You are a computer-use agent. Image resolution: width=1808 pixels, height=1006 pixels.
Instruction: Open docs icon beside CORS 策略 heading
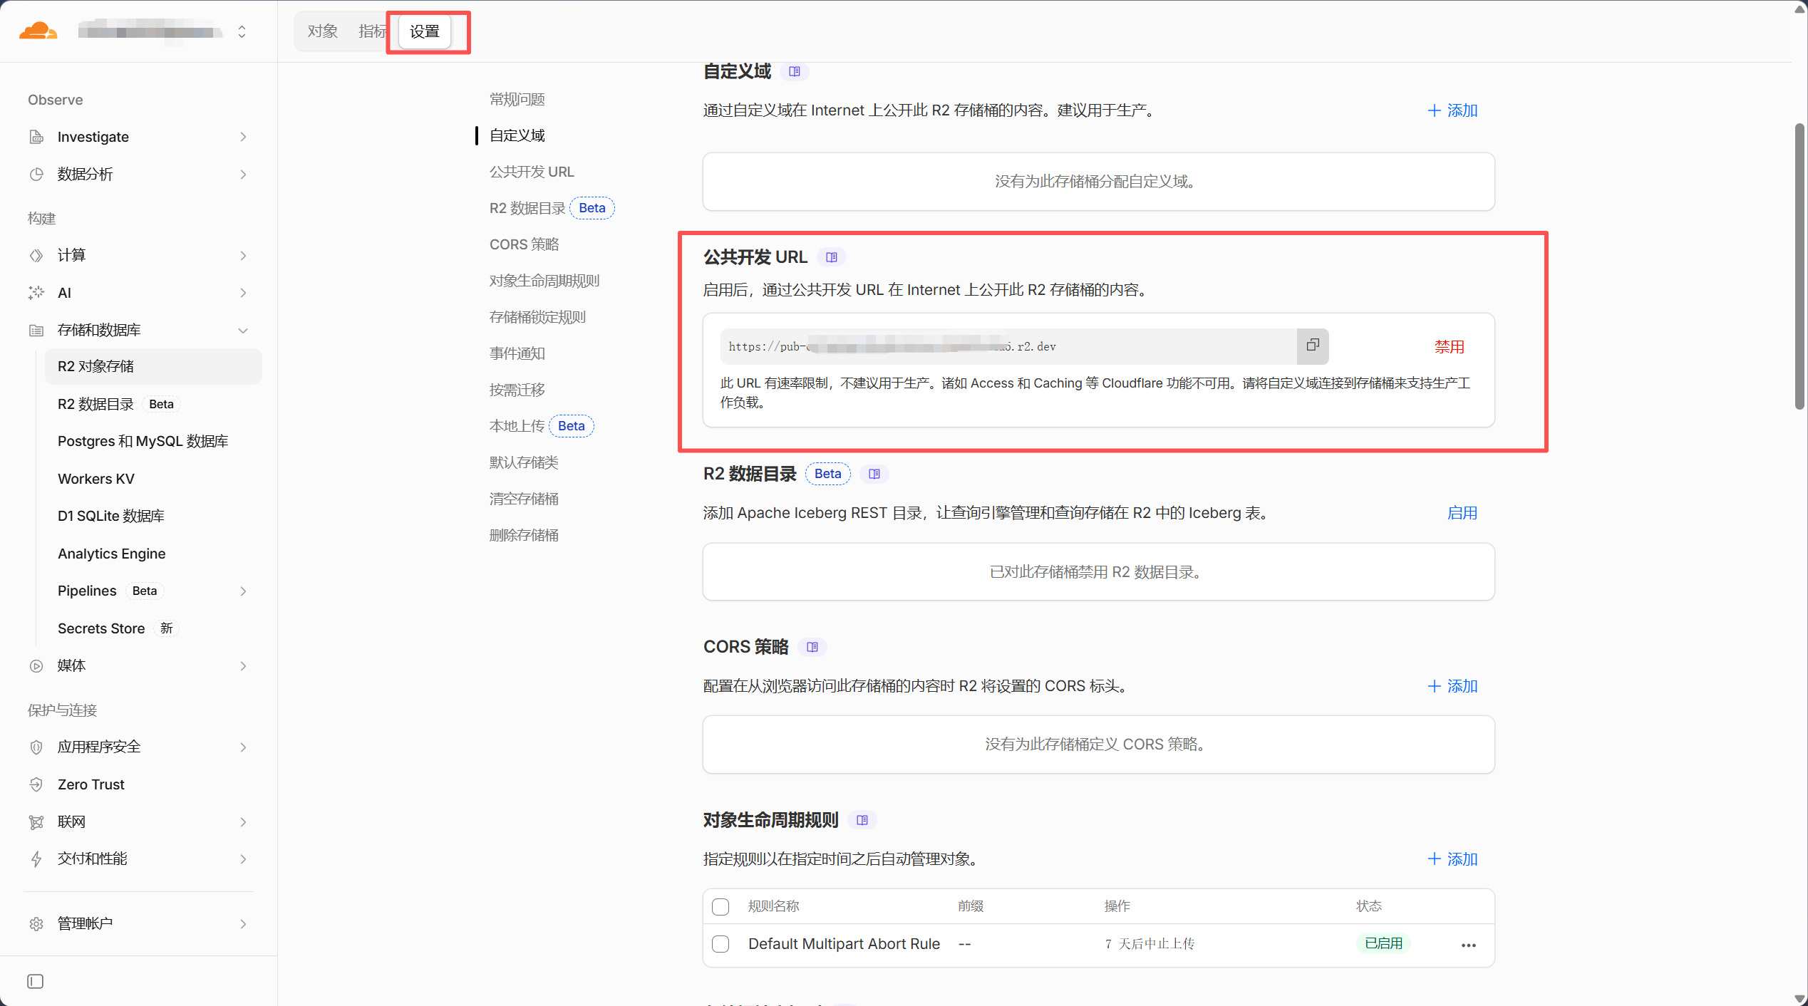point(812,647)
